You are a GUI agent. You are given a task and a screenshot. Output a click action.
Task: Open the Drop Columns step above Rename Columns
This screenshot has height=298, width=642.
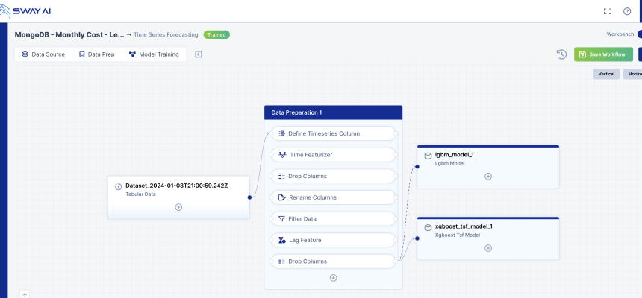[333, 176]
